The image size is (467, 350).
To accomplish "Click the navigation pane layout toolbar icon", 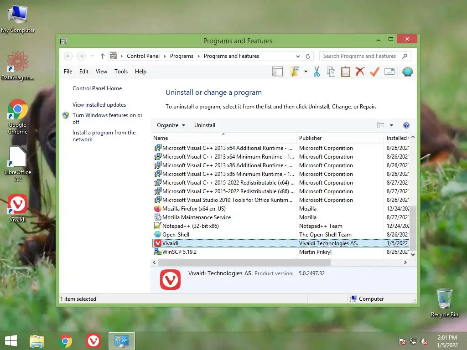I will 277,72.
